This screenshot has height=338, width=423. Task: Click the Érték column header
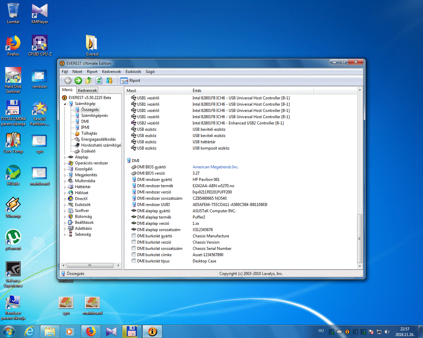(x=252, y=90)
